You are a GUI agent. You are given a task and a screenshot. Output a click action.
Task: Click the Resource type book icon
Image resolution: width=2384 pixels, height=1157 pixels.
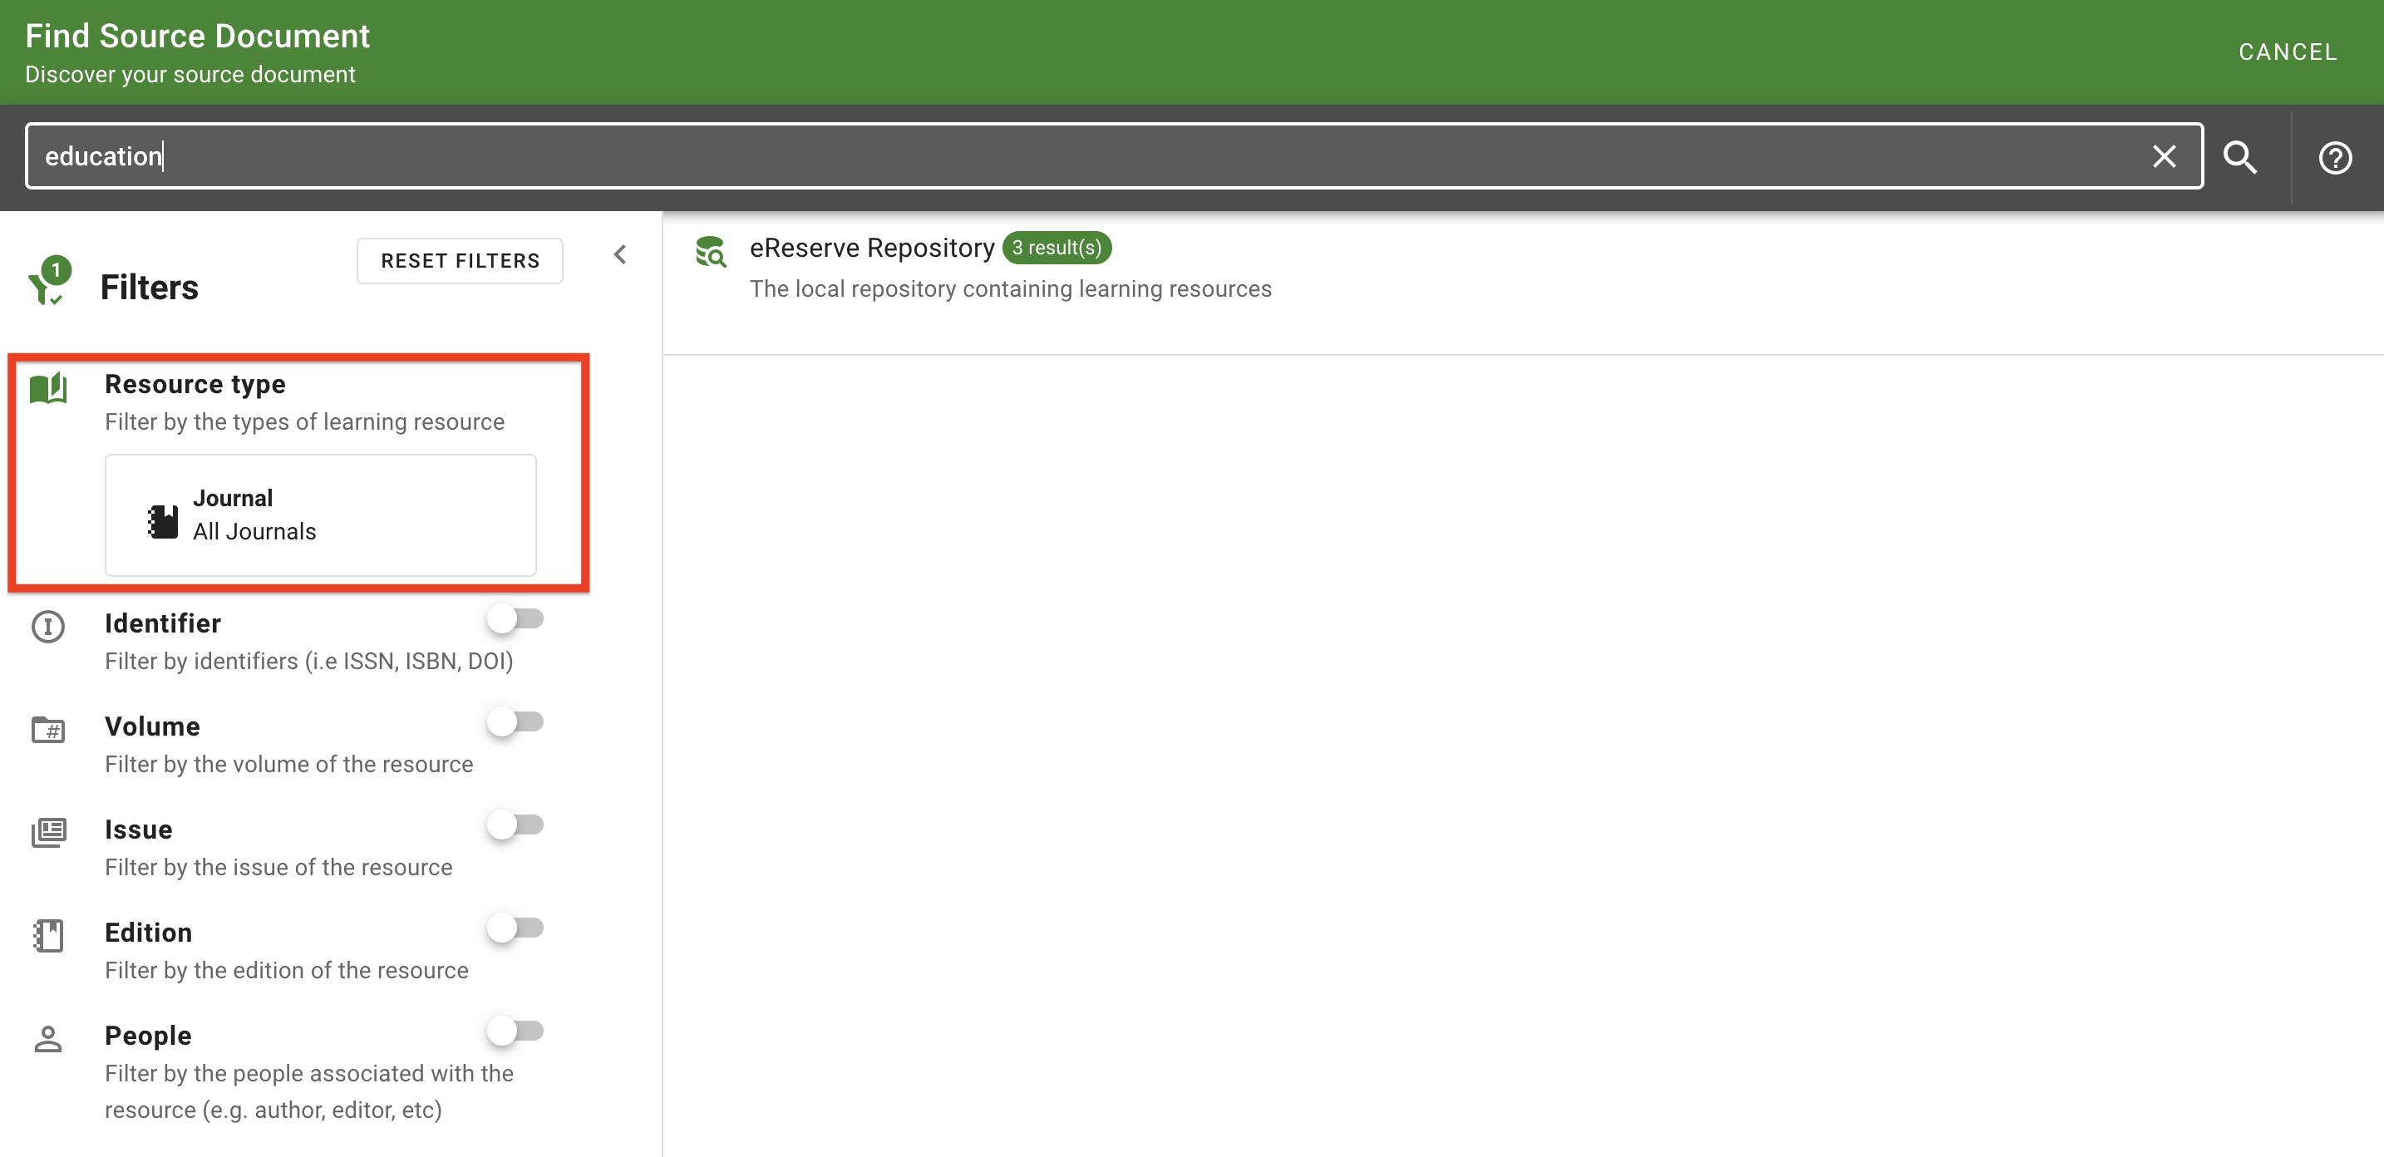pyautogui.click(x=48, y=388)
